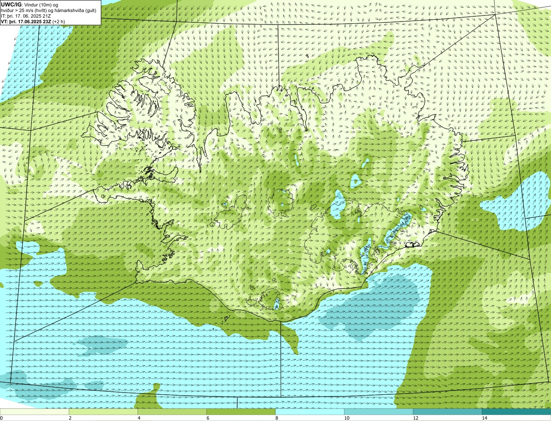Image resolution: width=551 pixels, height=421 pixels.
Task: Click the legend tick label '0'
Action: pos(1,418)
